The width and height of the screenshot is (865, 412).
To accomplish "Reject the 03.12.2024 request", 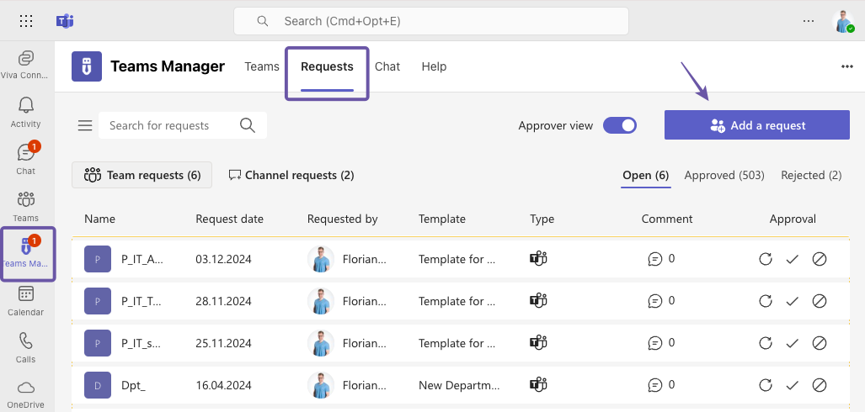I will point(820,259).
